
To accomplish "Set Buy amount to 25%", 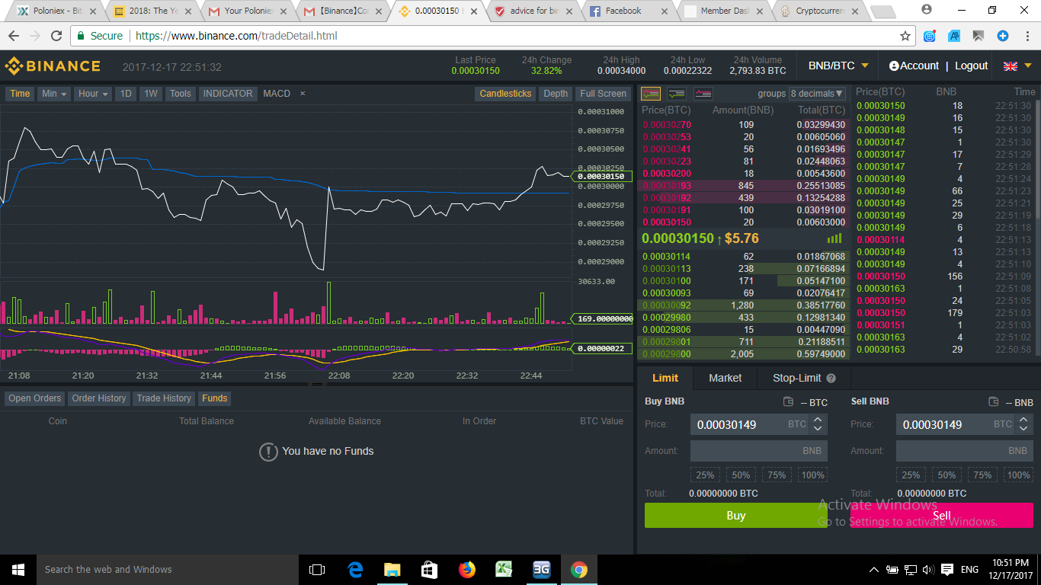I will [x=705, y=475].
